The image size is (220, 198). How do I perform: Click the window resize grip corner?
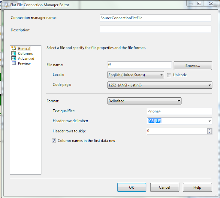click(216, 194)
